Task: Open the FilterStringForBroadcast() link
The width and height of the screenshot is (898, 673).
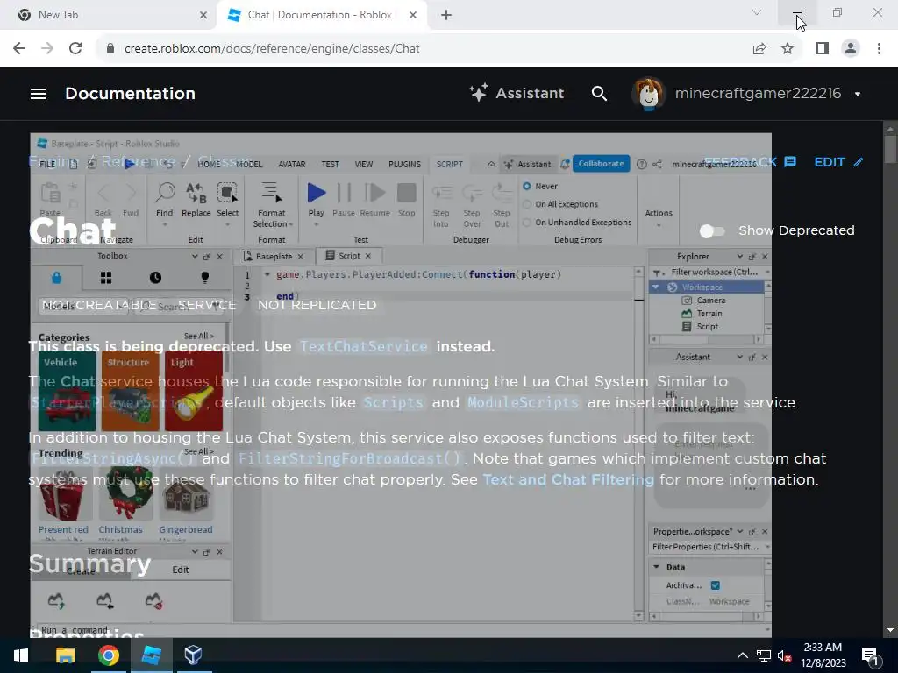Action: [x=349, y=459]
